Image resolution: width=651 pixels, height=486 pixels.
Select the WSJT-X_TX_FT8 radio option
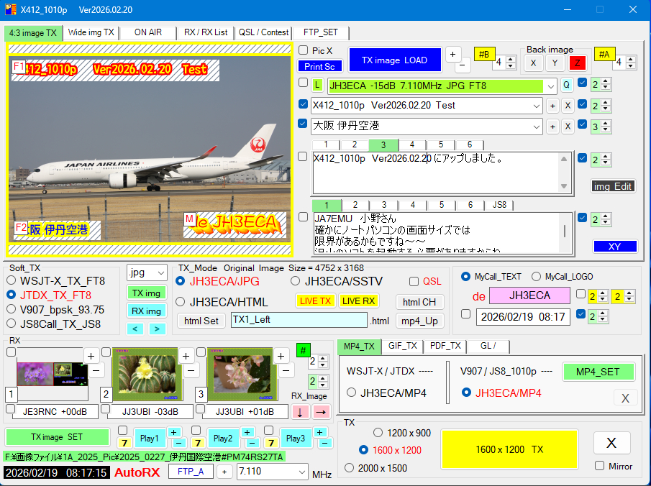coord(12,281)
